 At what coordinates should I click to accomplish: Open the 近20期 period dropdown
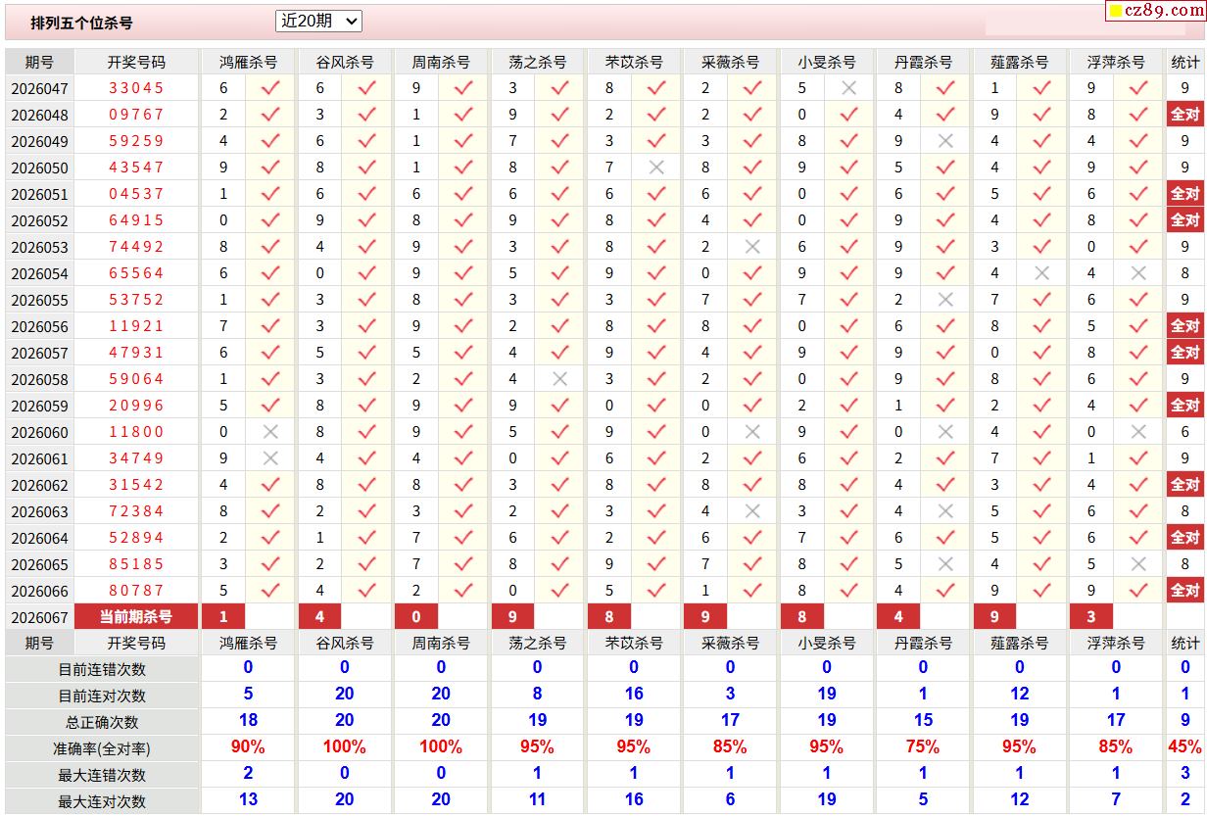click(319, 22)
